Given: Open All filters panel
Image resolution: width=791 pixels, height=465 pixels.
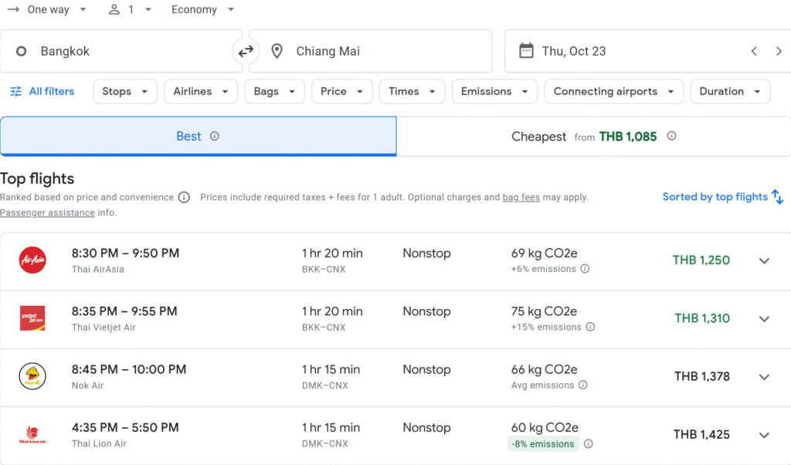Looking at the screenshot, I should click(42, 91).
